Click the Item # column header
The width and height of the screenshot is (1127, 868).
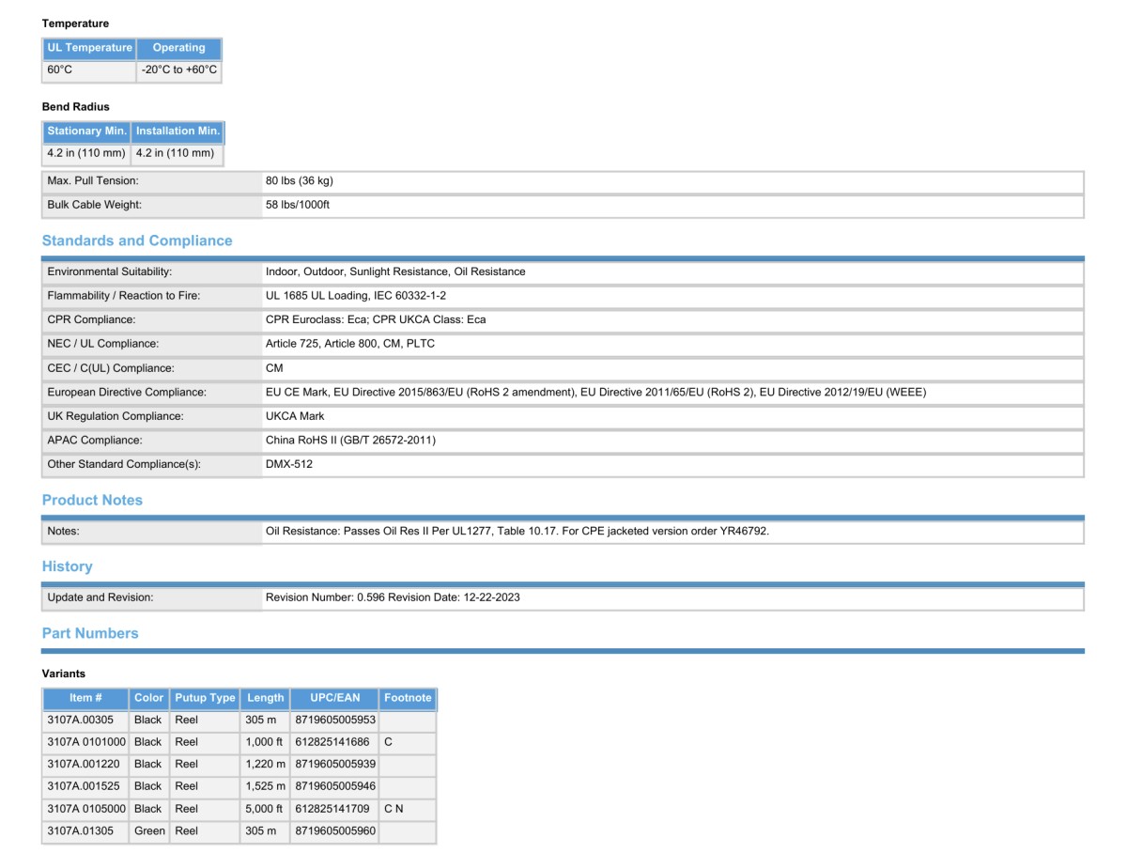(85, 698)
